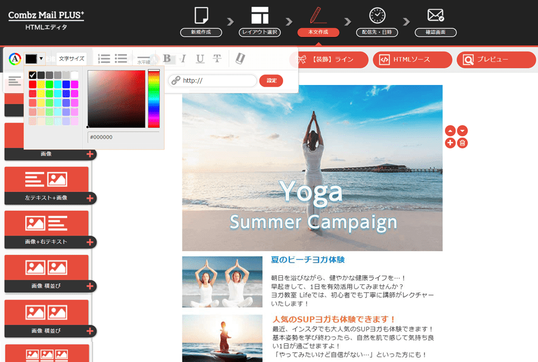Pick the pure red color swatch

[33, 84]
